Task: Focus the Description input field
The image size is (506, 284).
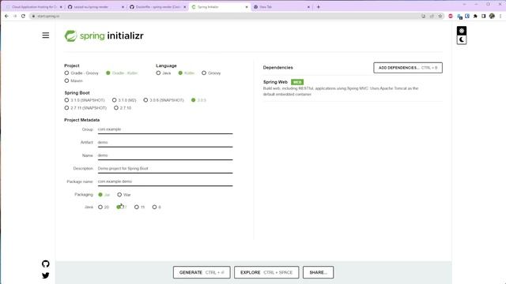Action: (165, 168)
